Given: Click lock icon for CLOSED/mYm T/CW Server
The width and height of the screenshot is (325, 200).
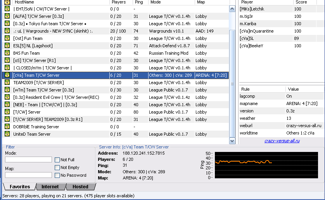Looking at the screenshot, I should [7, 67].
